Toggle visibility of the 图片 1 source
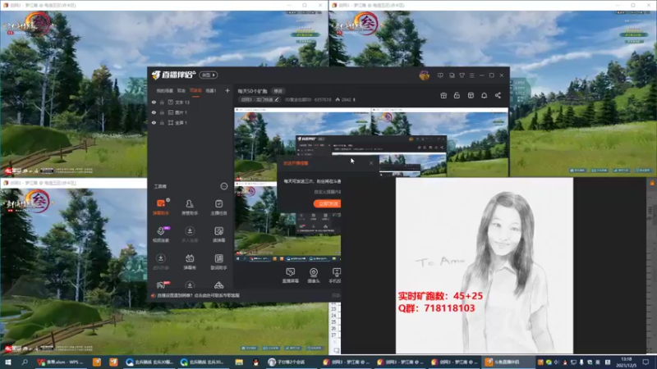657x369 pixels. click(154, 112)
